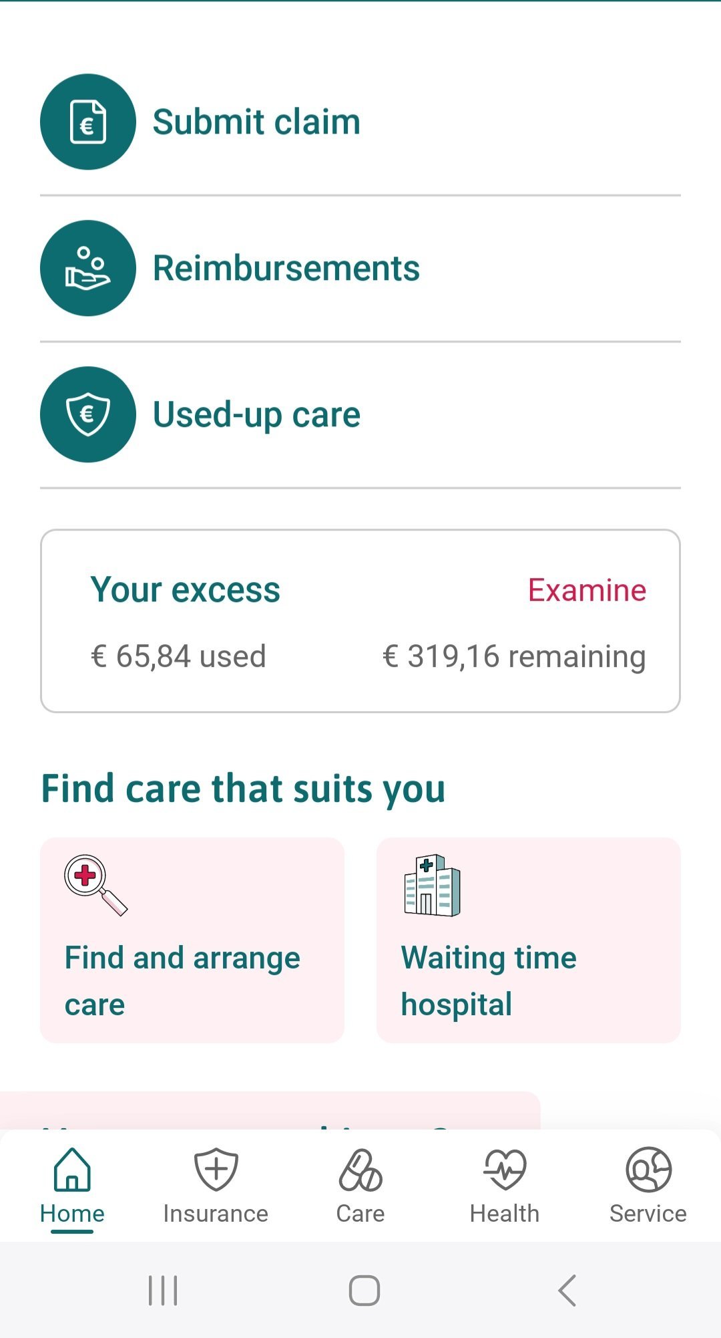721x1338 pixels.
Task: Open the Used-up care label
Action: [256, 414]
